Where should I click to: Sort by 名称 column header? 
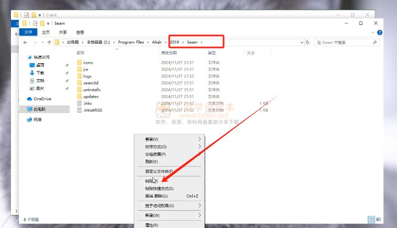pos(80,53)
